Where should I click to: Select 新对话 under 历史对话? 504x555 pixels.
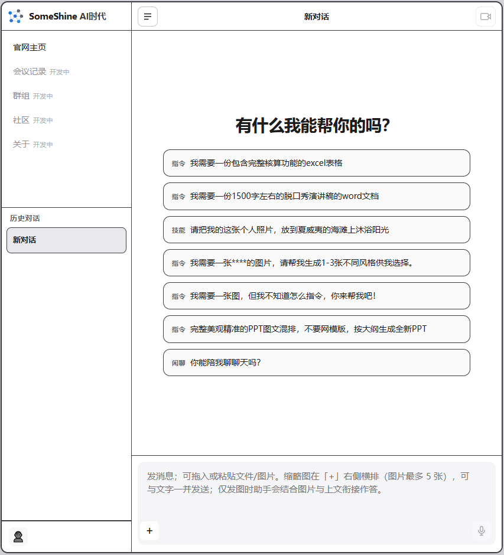click(x=66, y=240)
